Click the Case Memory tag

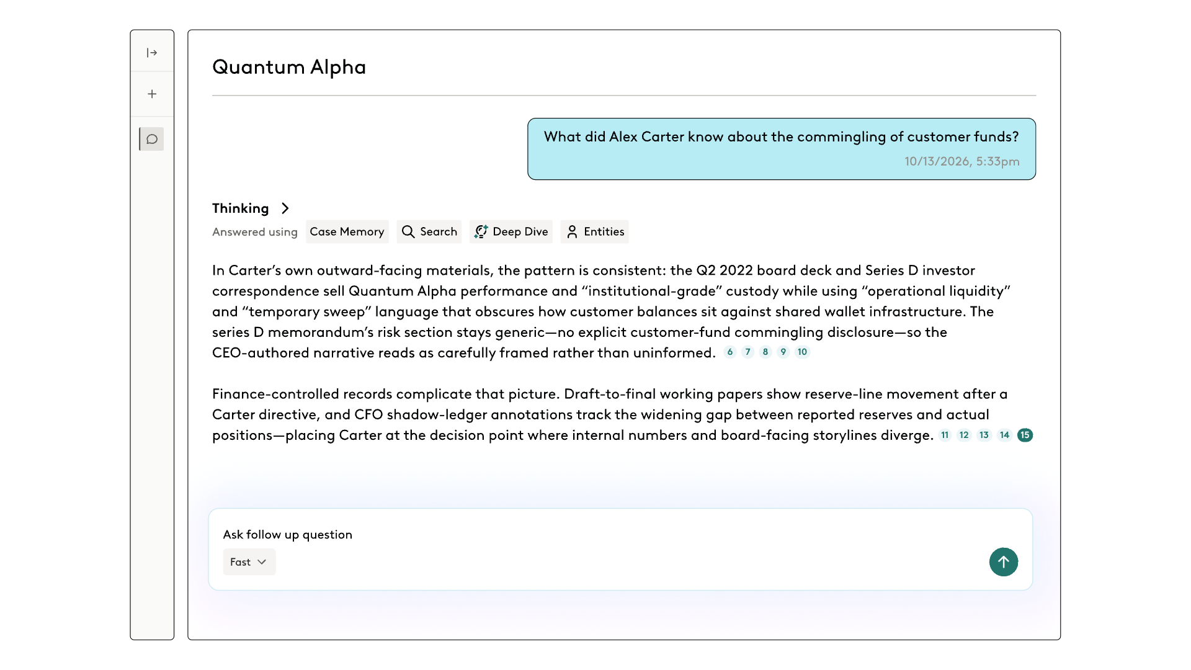pos(347,232)
